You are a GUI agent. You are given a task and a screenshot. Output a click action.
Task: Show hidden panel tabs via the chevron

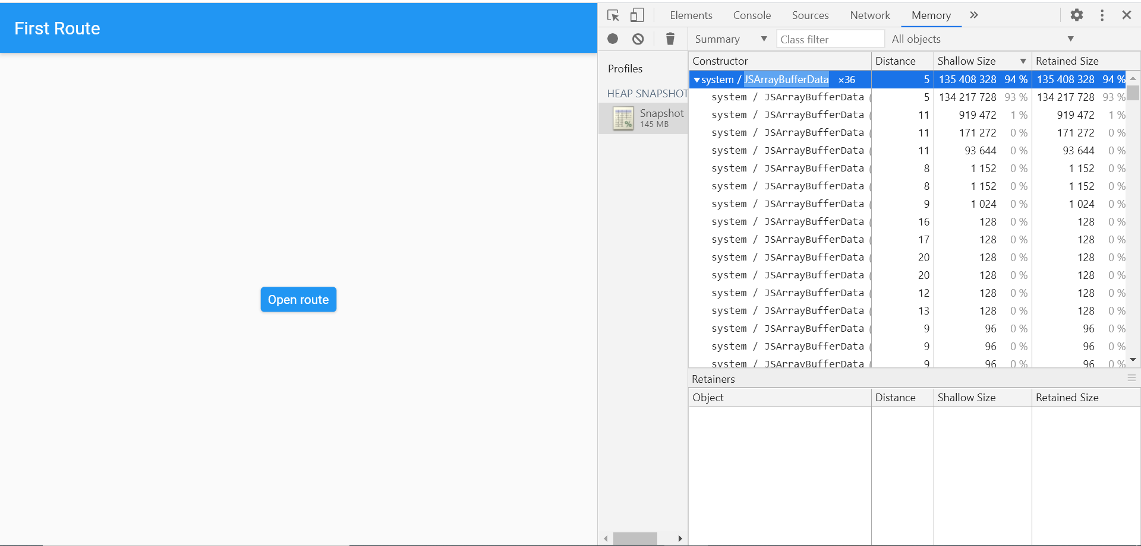pos(973,15)
